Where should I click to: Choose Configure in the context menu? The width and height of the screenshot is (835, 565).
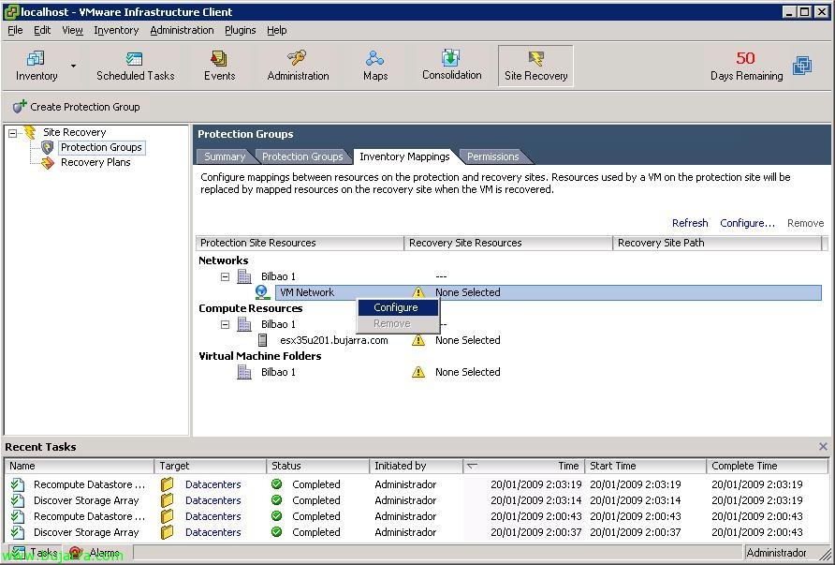(398, 307)
